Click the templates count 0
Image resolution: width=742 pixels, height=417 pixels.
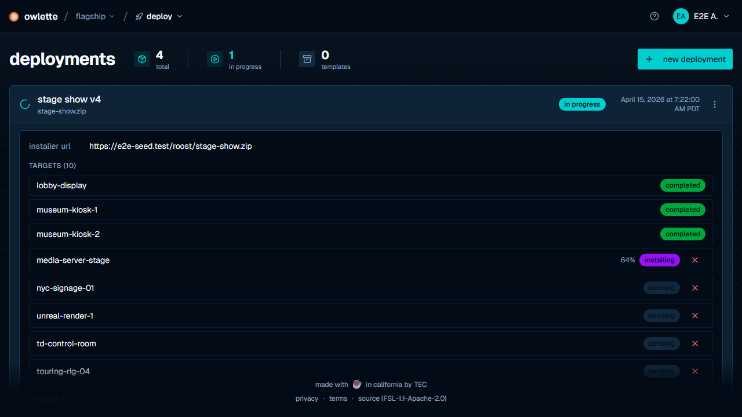325,55
